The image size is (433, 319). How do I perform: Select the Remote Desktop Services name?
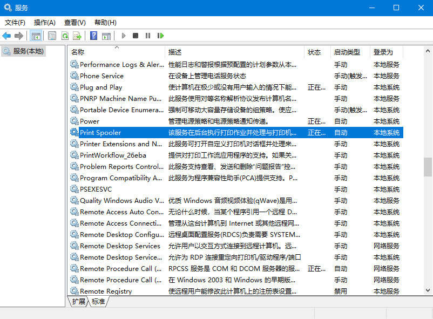[x=120, y=246]
